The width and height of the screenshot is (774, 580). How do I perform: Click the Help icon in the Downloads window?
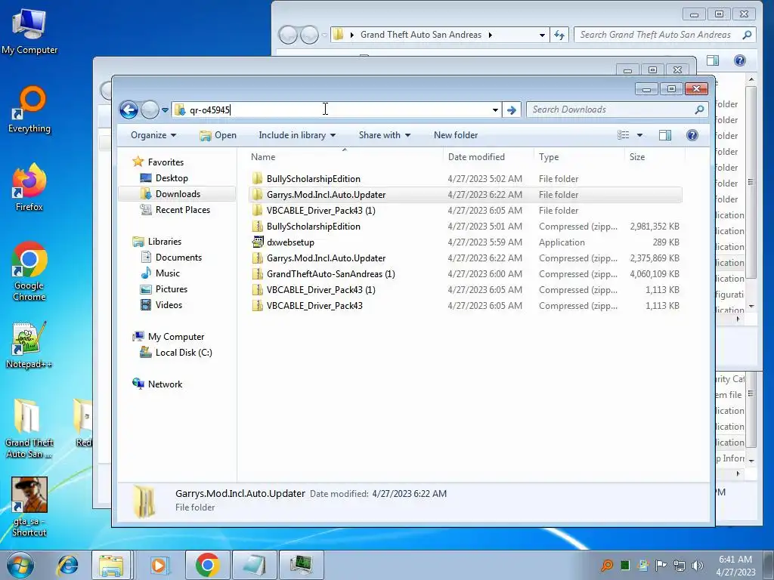click(692, 135)
